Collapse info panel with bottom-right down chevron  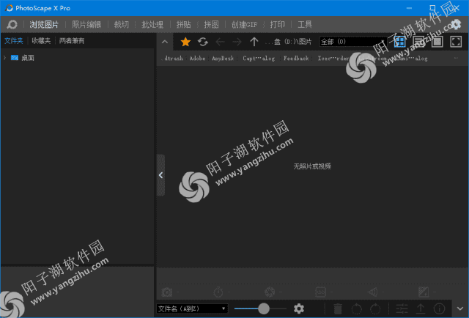tap(460, 308)
